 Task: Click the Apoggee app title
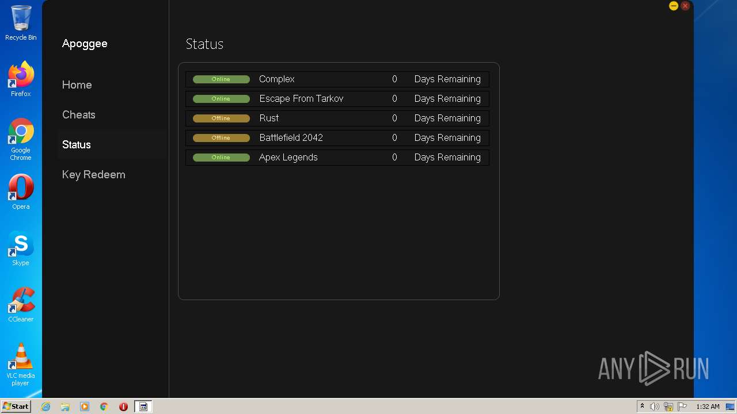click(85, 44)
